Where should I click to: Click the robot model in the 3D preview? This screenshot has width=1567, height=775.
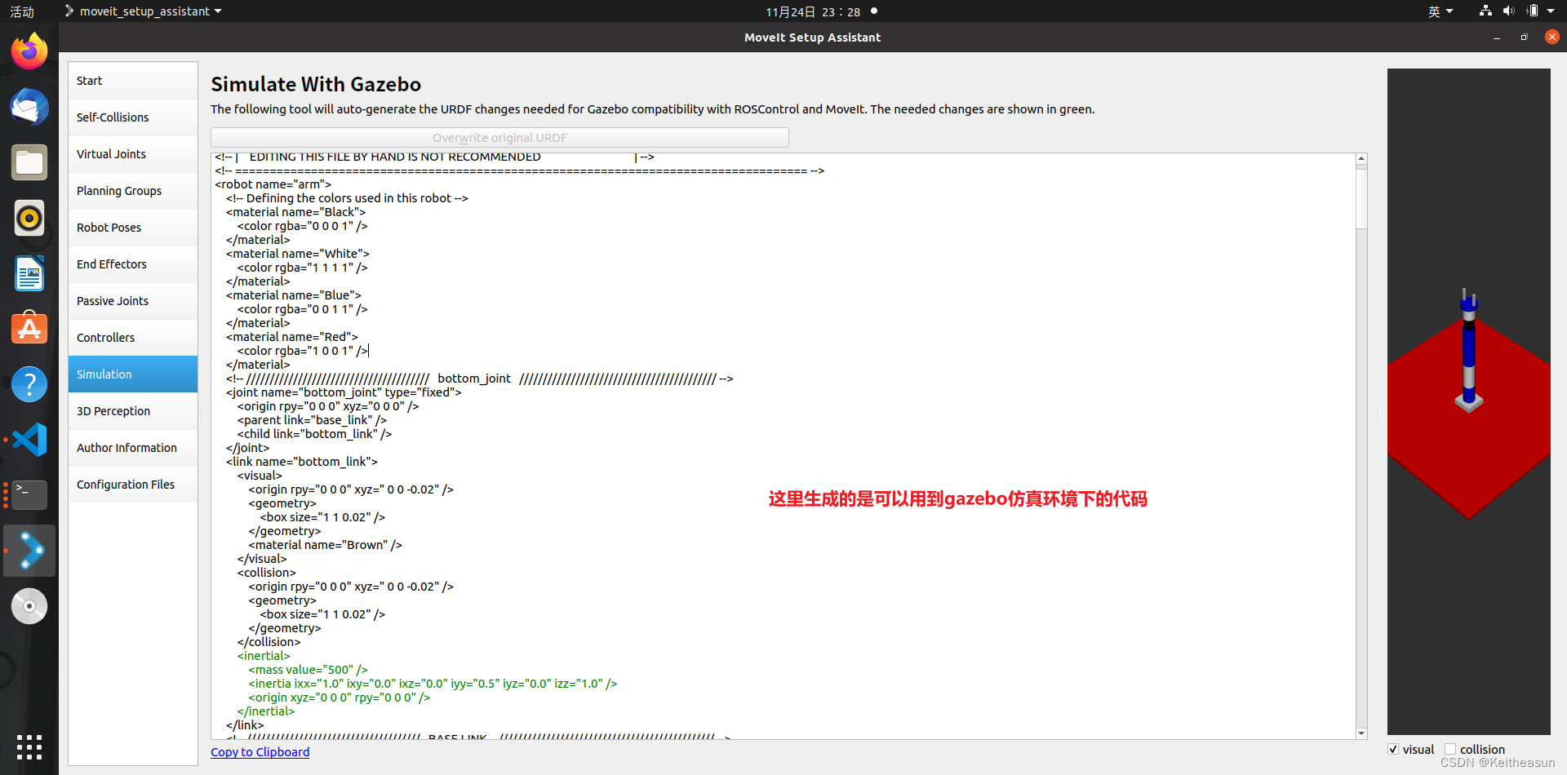1469,352
